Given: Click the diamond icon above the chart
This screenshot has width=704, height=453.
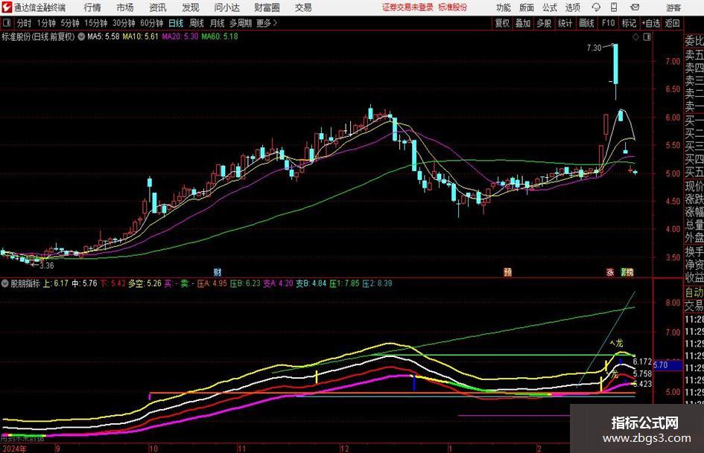Looking at the screenshot, I should point(635,37).
